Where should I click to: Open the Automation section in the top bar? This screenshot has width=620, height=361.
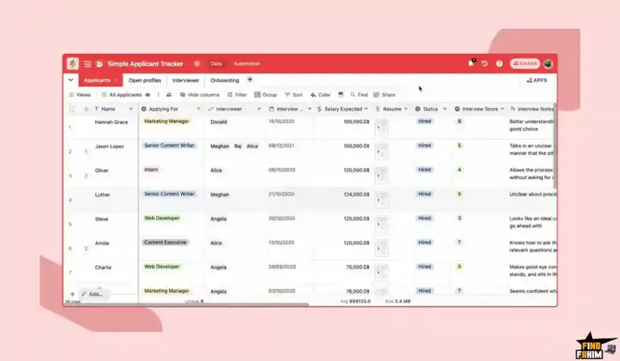pos(247,63)
